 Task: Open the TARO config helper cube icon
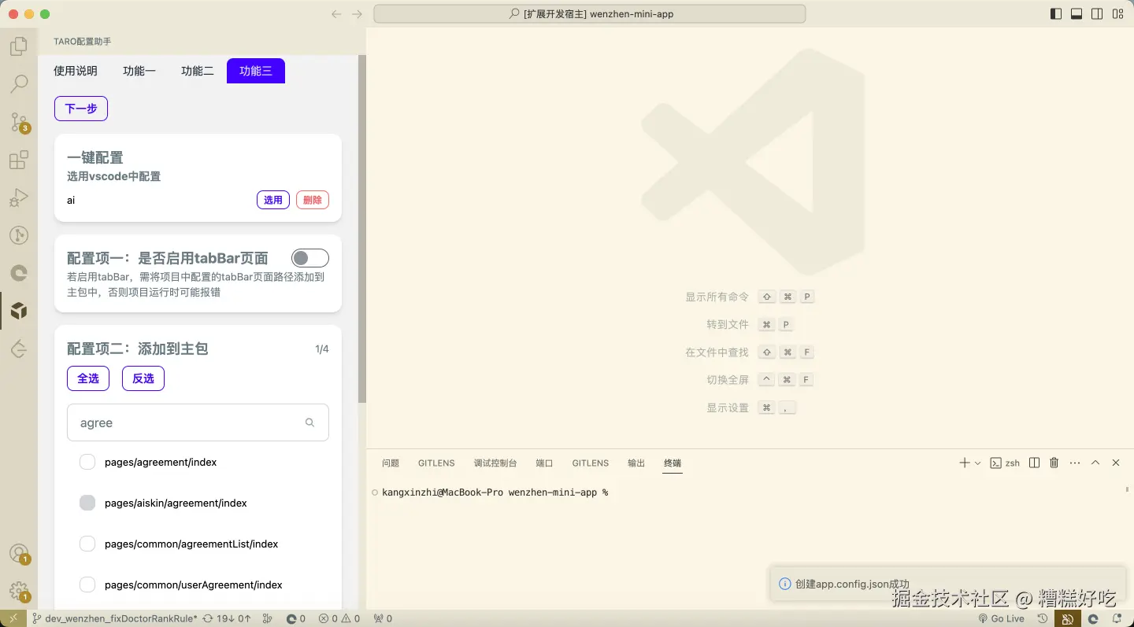pyautogui.click(x=19, y=311)
